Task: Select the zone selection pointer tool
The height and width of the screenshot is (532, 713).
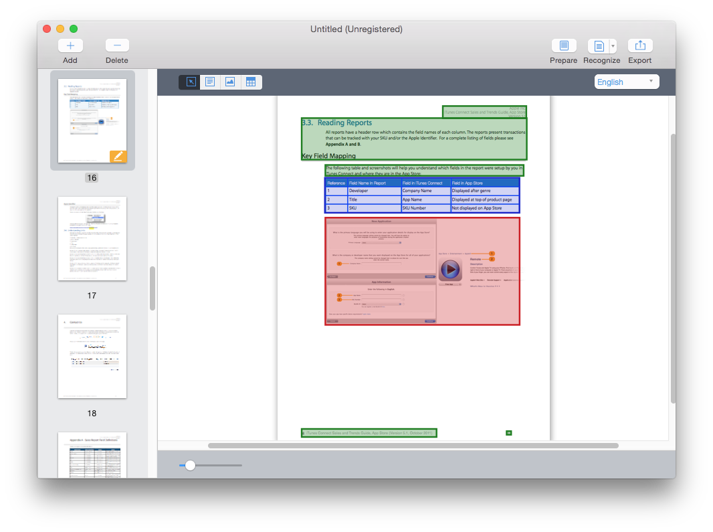Action: [191, 82]
